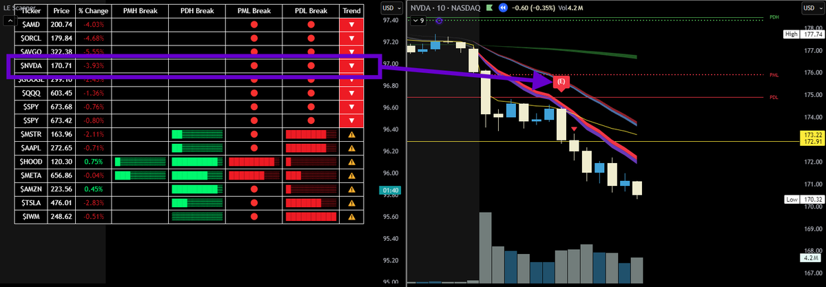Click the red PML Break dot for $TSLA

point(254,203)
